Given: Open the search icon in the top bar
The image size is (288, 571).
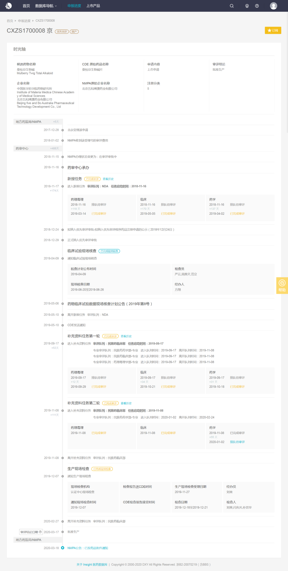Looking at the screenshot, I should (232, 6).
